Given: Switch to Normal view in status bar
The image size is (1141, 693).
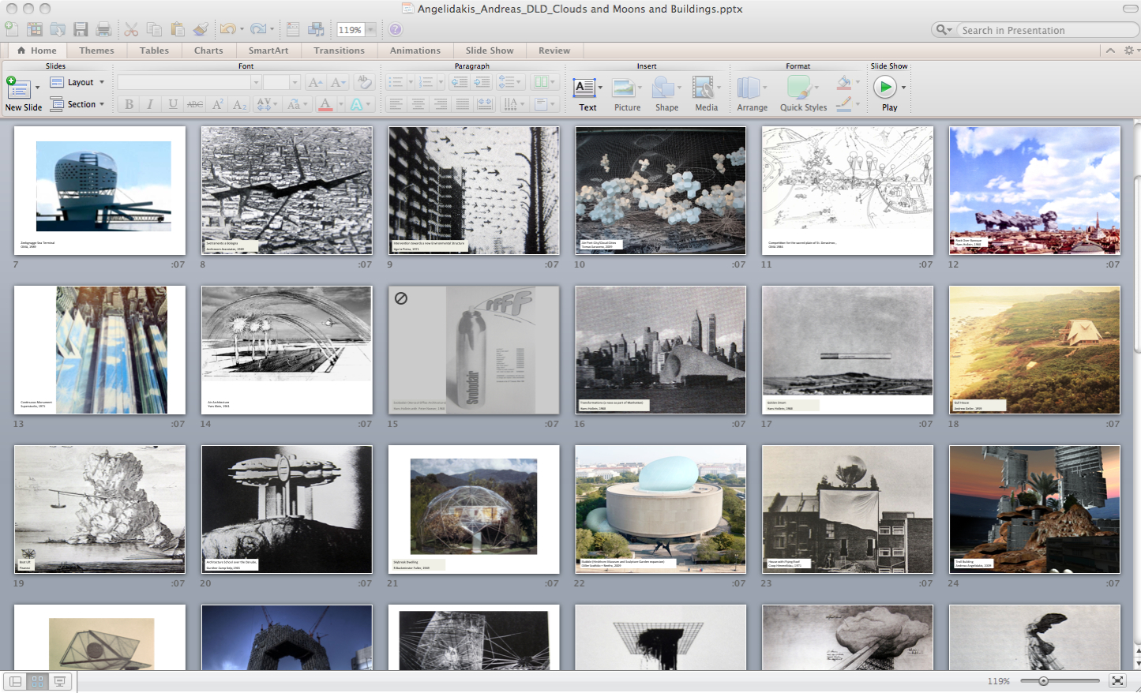Looking at the screenshot, I should pos(15,681).
